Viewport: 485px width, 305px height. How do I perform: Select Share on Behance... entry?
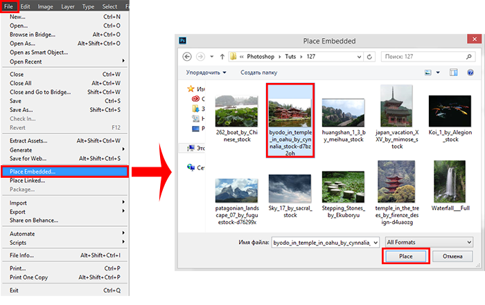[64, 221]
